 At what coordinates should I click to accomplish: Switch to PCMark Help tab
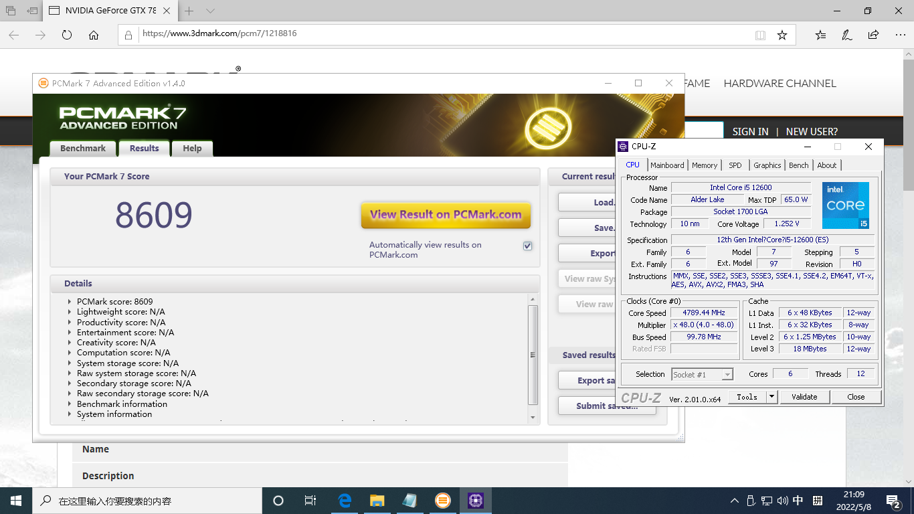192,149
